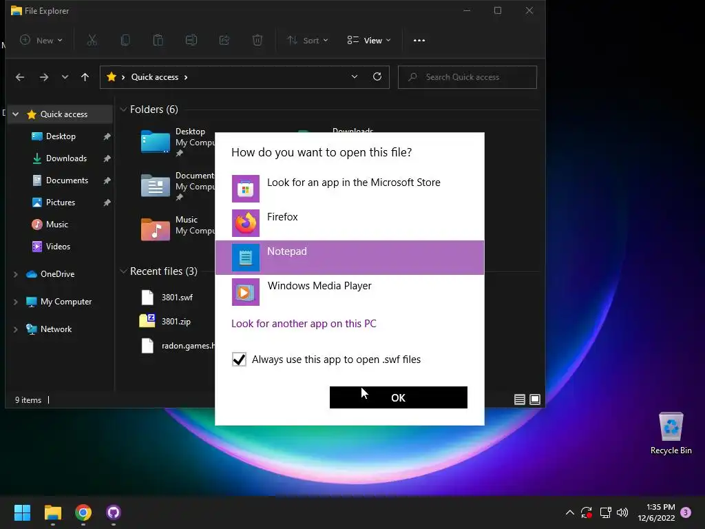This screenshot has width=705, height=529.
Task: Open File Explorer from the taskbar
Action: pyautogui.click(x=52, y=512)
